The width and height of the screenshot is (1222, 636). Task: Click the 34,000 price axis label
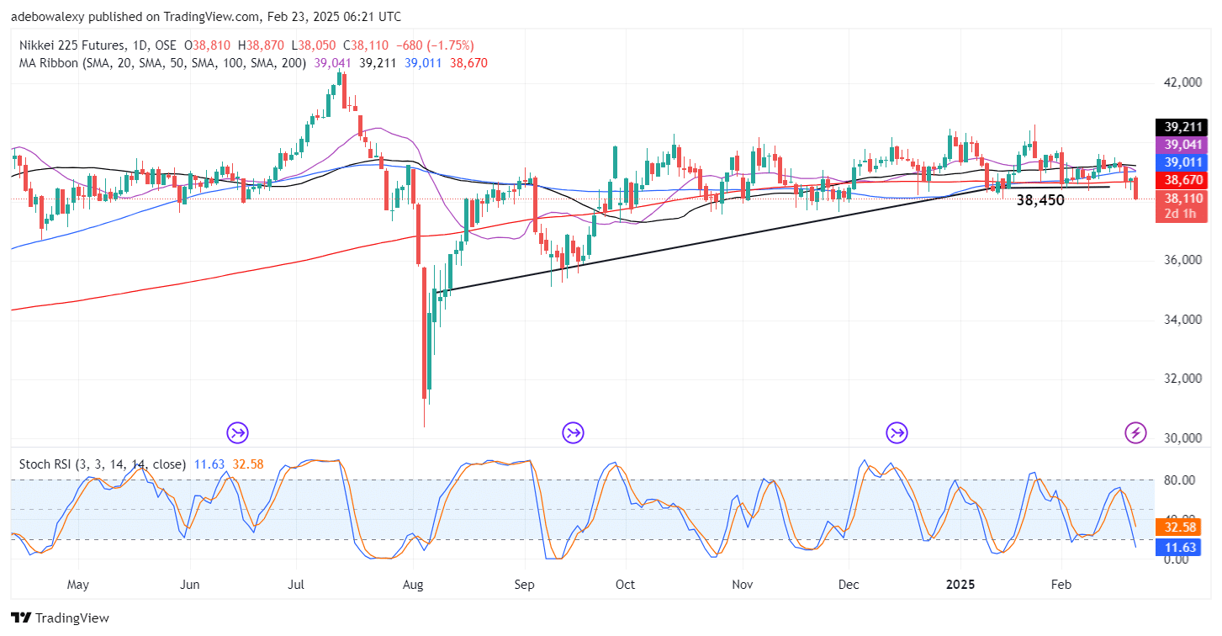point(1182,320)
